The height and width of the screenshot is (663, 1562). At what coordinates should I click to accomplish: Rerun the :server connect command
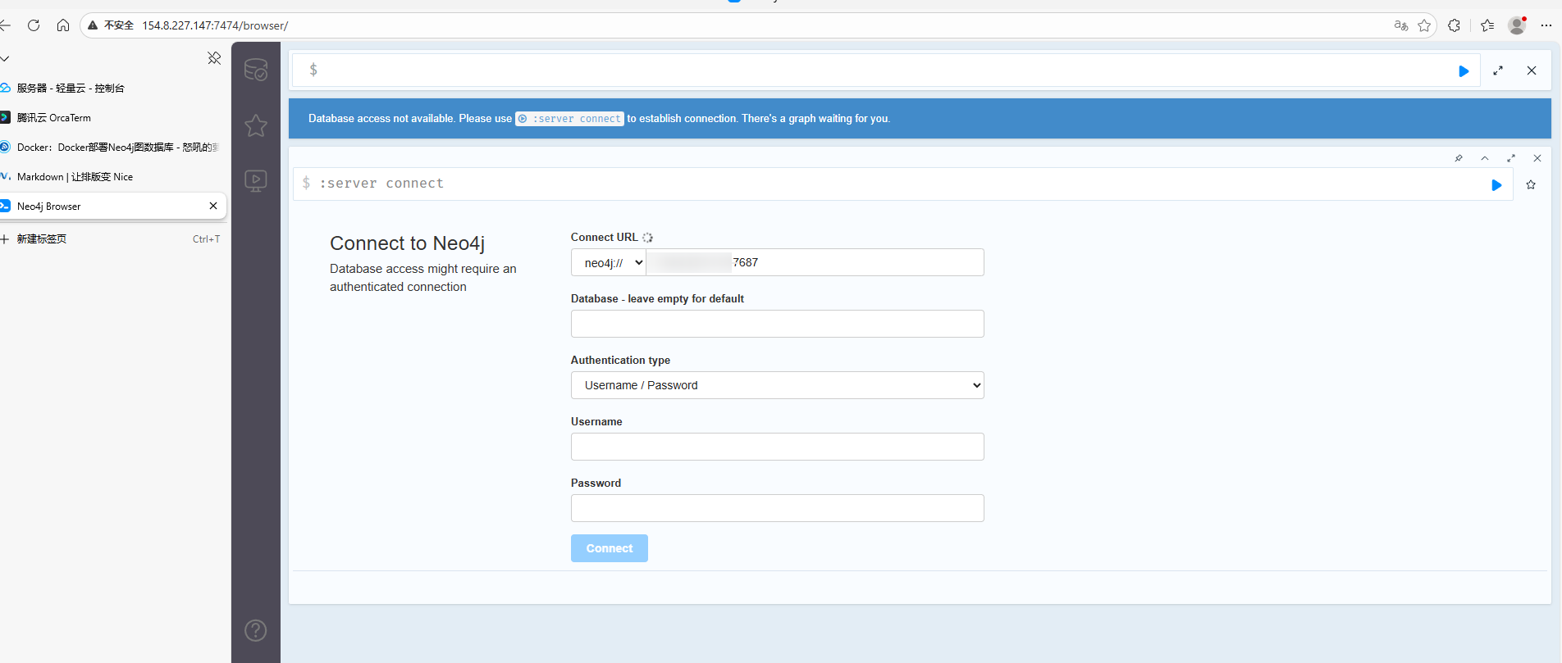click(x=1496, y=185)
